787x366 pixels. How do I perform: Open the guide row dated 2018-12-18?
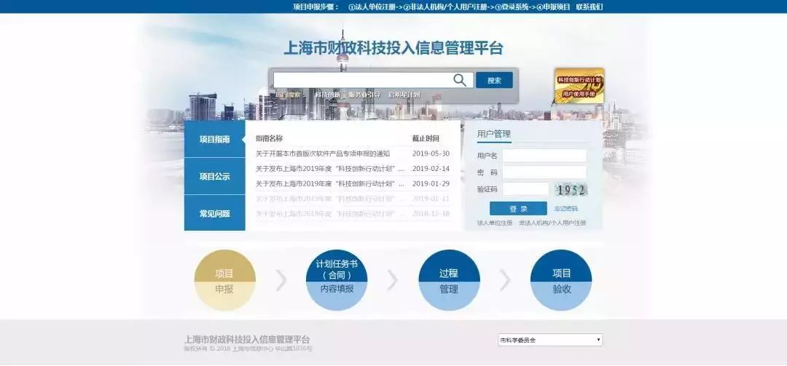pos(353,214)
